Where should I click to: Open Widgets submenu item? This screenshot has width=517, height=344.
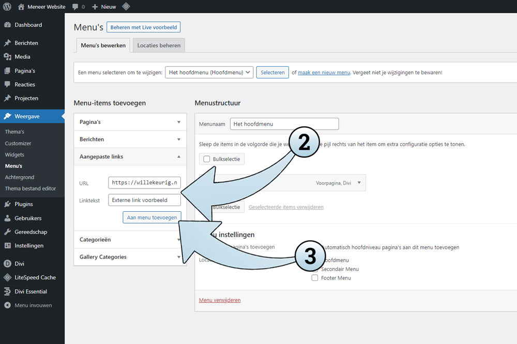point(14,154)
